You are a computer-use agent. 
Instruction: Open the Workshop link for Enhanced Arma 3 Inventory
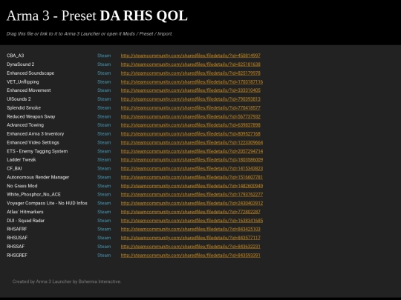pos(191,133)
